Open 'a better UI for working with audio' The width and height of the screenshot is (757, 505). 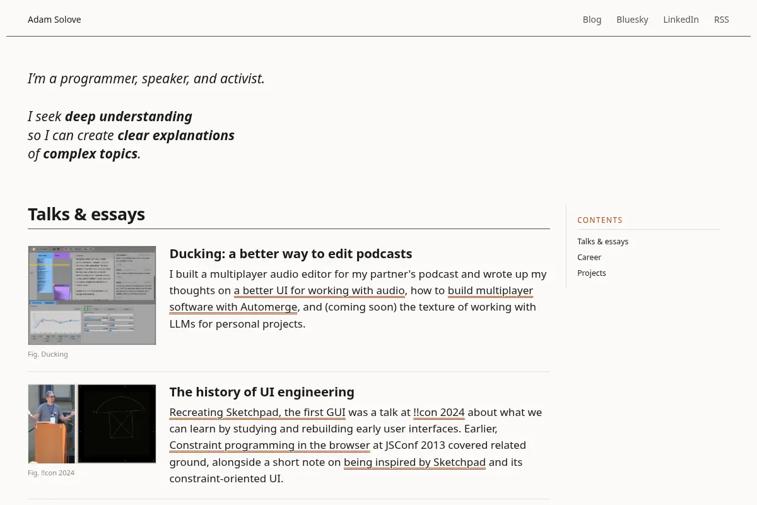click(x=319, y=290)
